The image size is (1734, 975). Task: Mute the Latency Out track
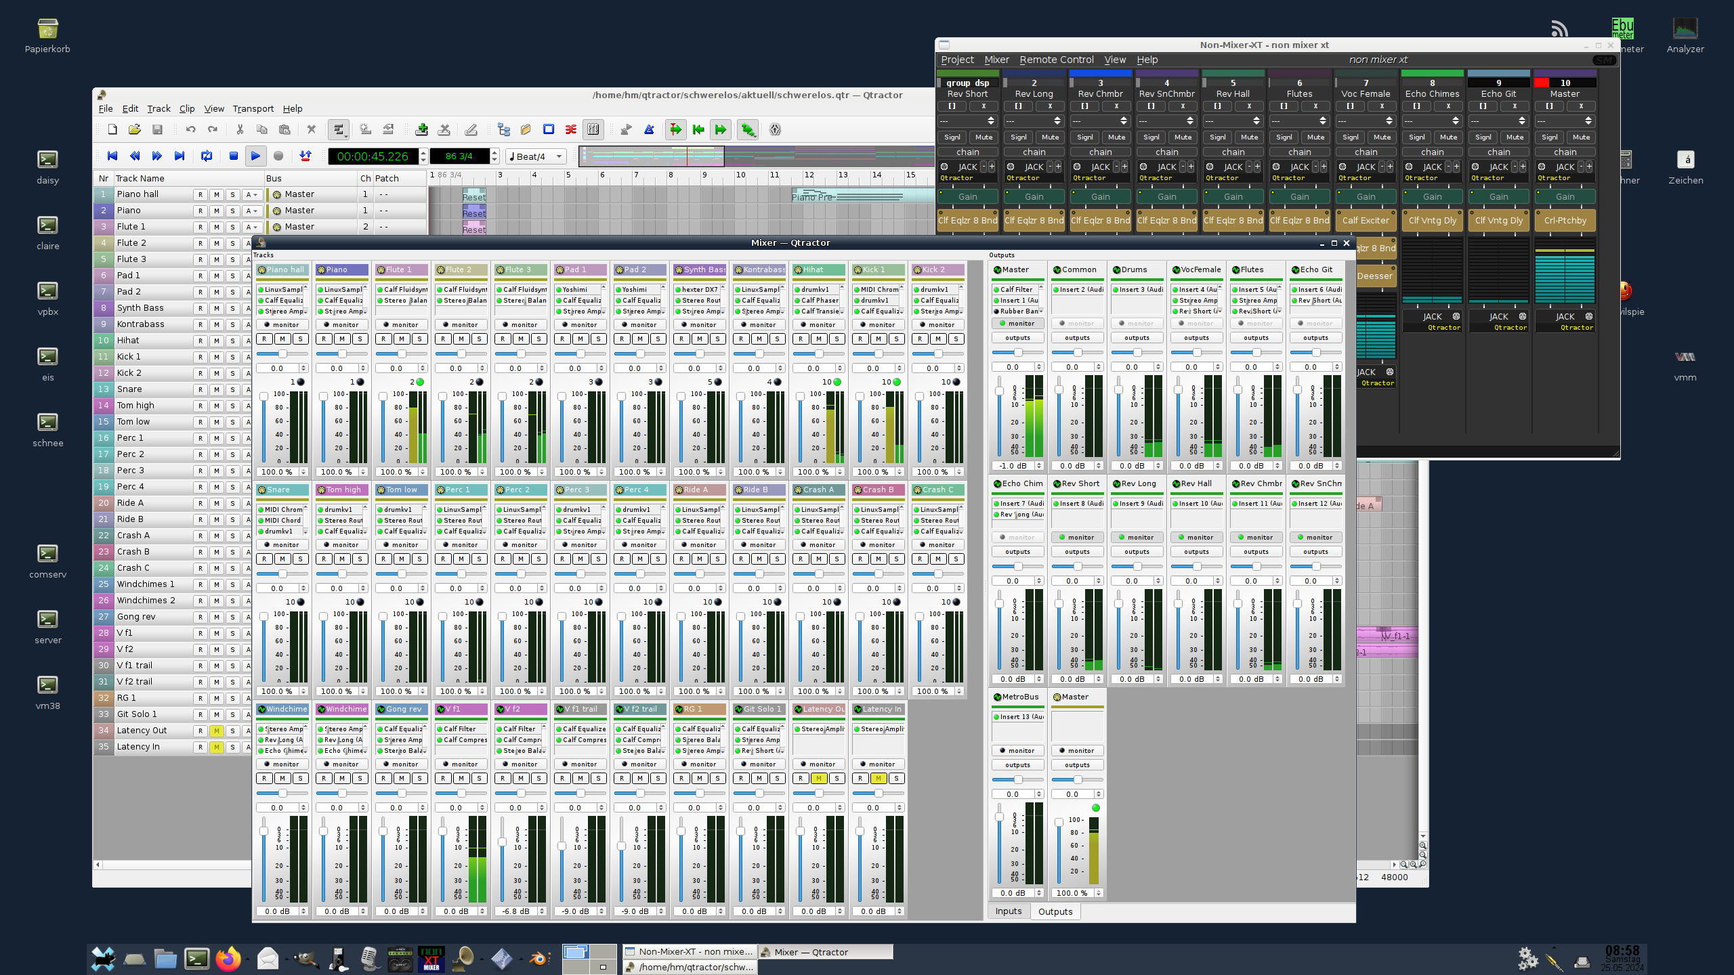[x=216, y=731]
